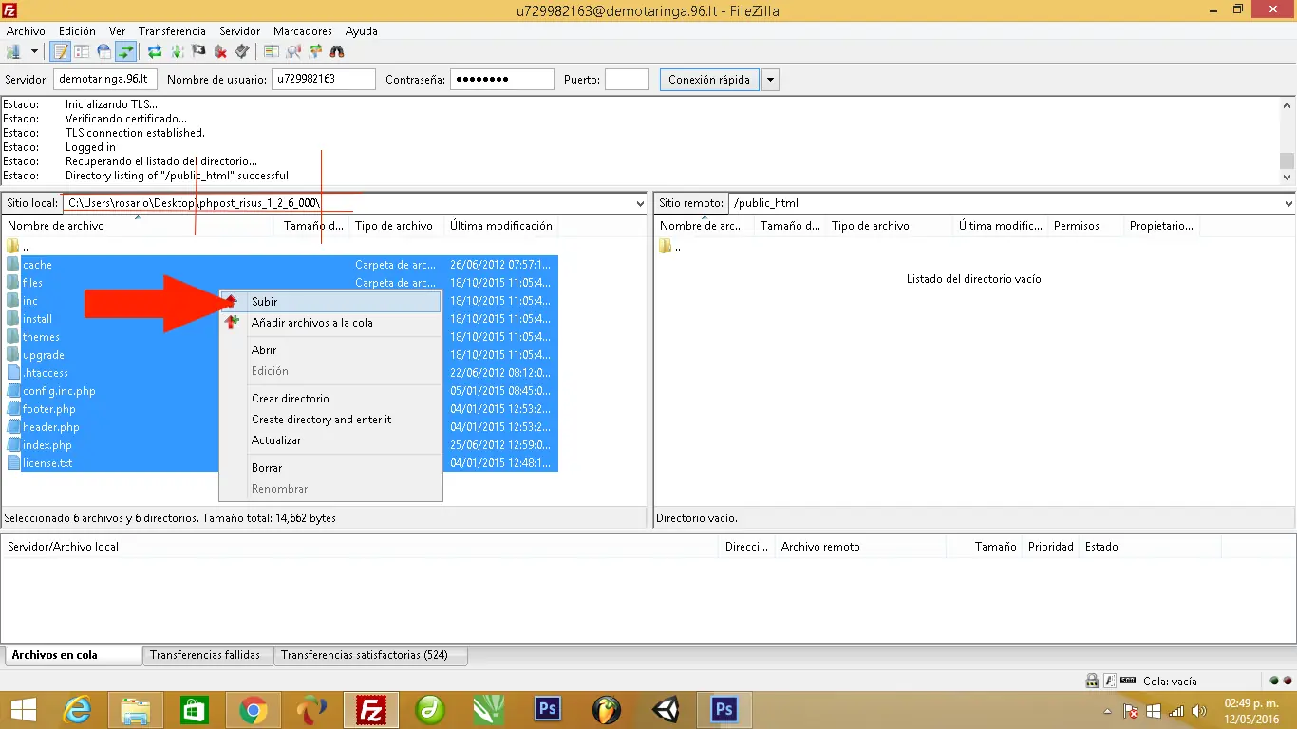This screenshot has width=1297, height=729.
Task: Open the Archivo menu
Action: point(26,31)
